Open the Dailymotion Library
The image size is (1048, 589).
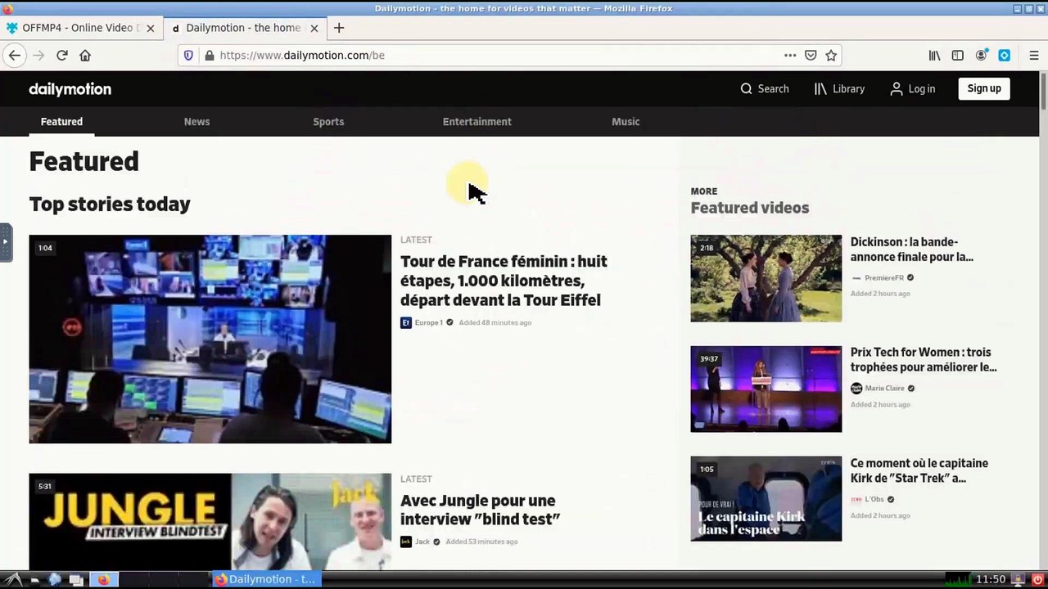[x=839, y=88]
